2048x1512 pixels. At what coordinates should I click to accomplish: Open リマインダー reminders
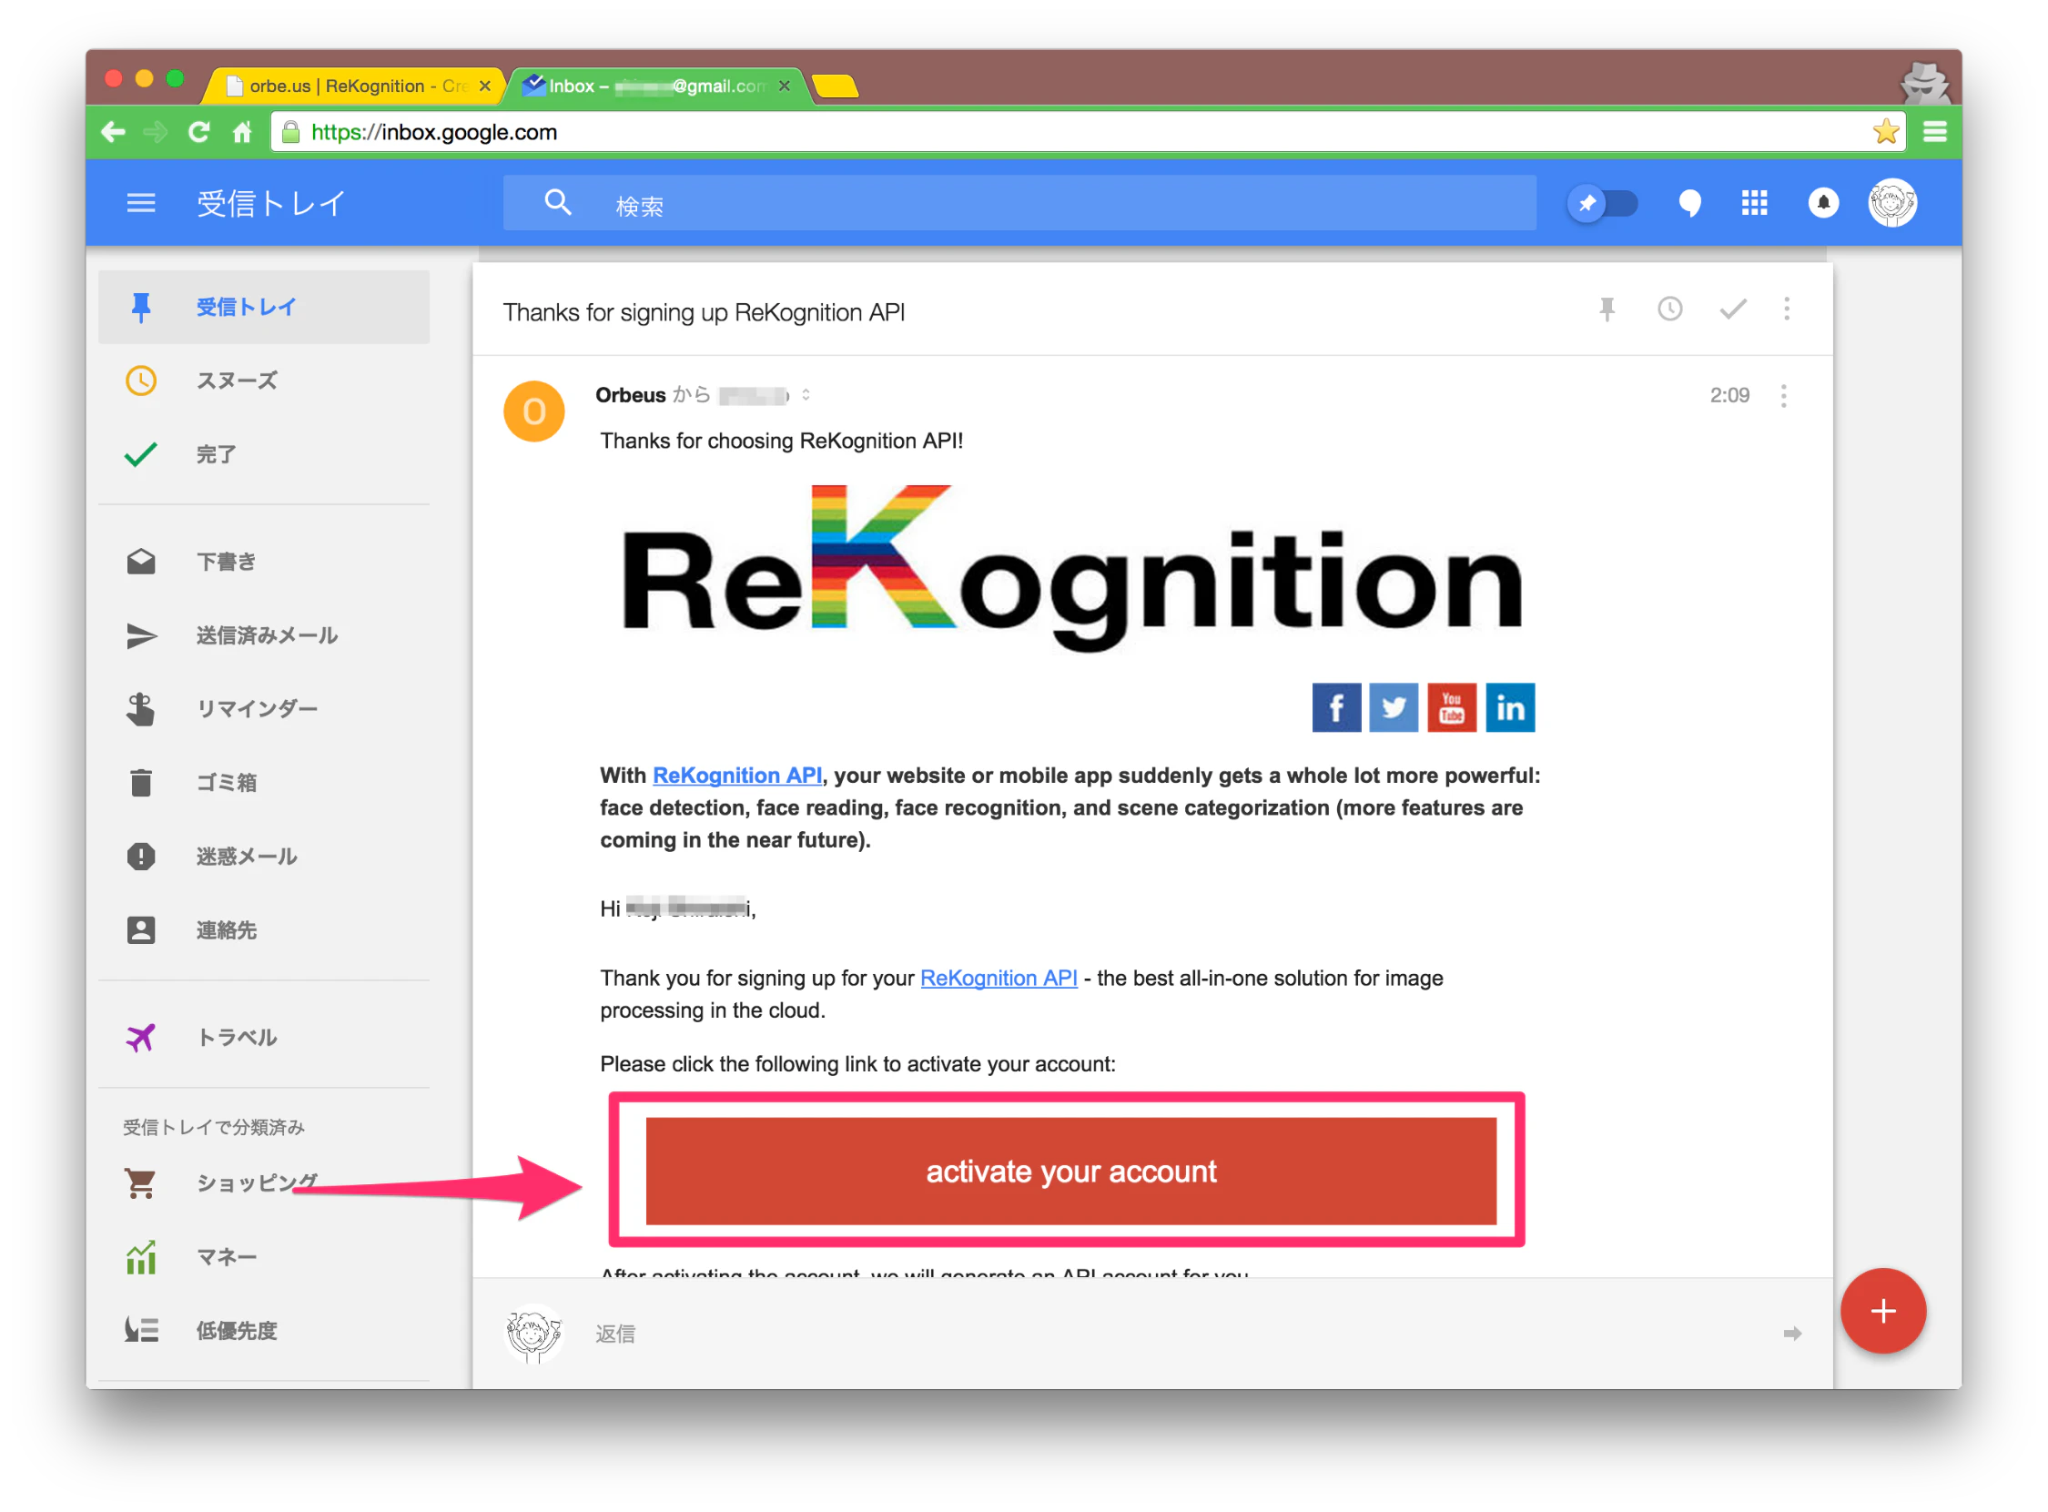pos(264,708)
